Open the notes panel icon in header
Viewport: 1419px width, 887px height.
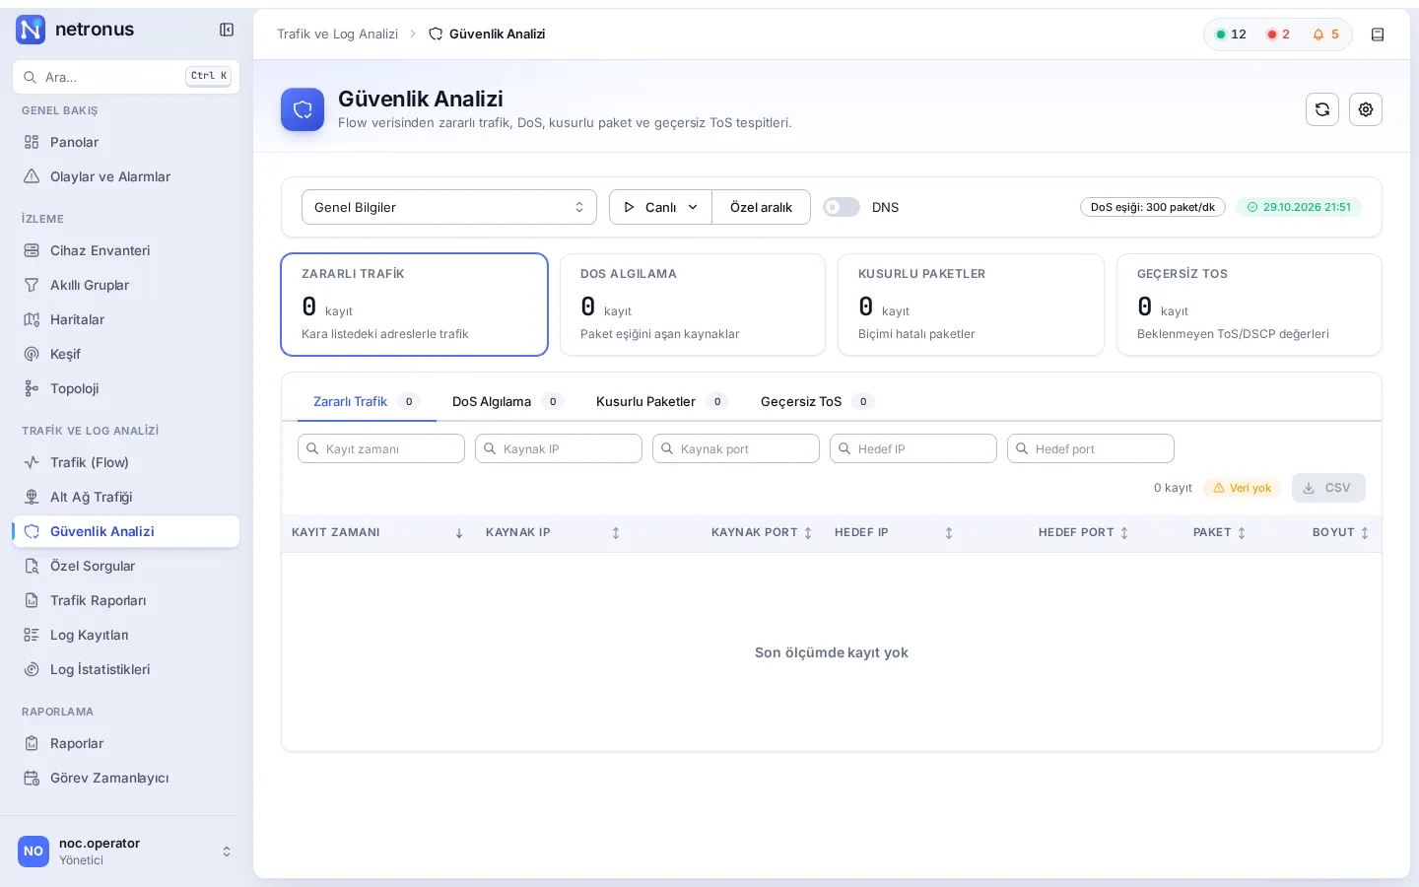click(1378, 34)
